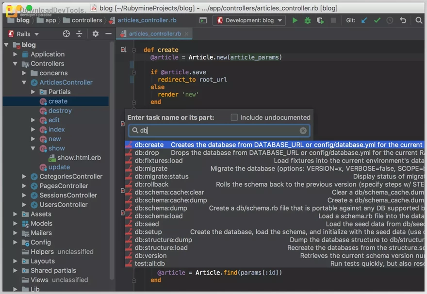The width and height of the screenshot is (427, 294).
Task: Collapse ArticlesController node
Action: coord(24,82)
